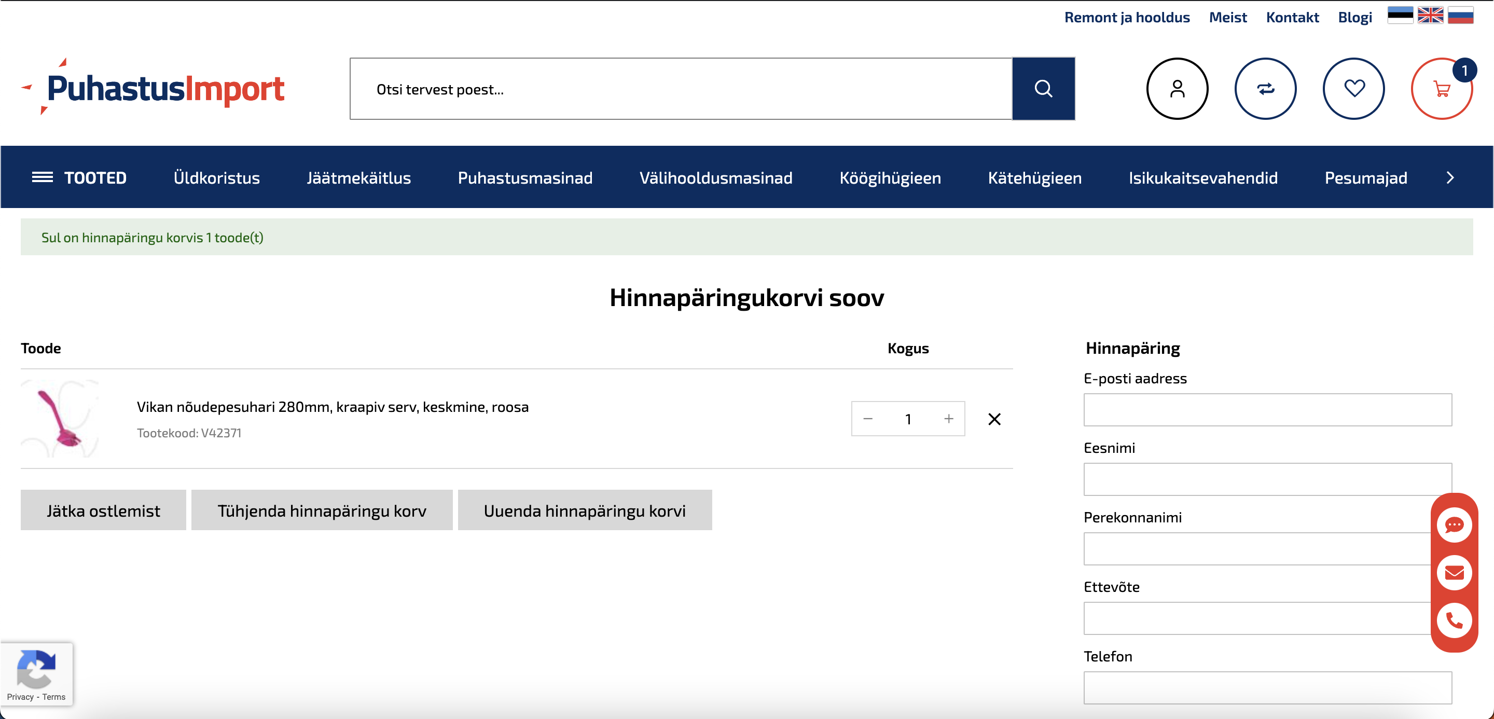Screen dimensions: 1494x719
Task: Open the Üldkoristus category
Action: click(x=216, y=177)
